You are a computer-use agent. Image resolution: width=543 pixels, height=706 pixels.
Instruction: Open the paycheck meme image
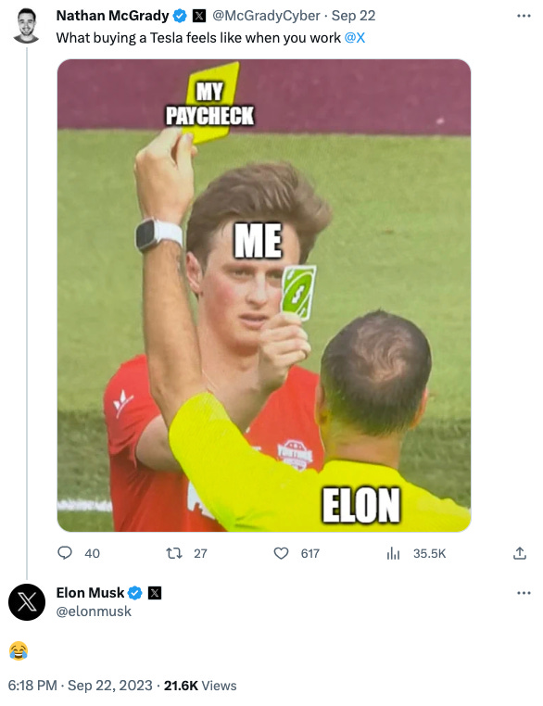point(264,296)
